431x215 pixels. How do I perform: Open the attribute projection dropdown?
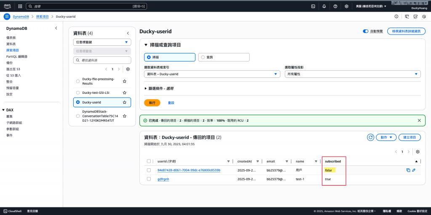click(x=353, y=74)
